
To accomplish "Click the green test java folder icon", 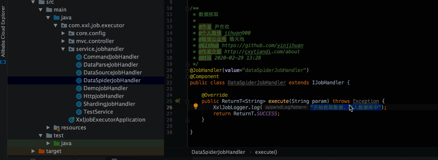I will pyautogui.click(x=57, y=143).
